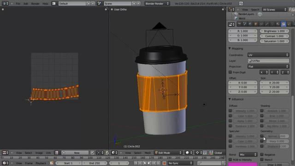Click the Global orientation button
Screen dimensions: 295x166
pos(218,153)
